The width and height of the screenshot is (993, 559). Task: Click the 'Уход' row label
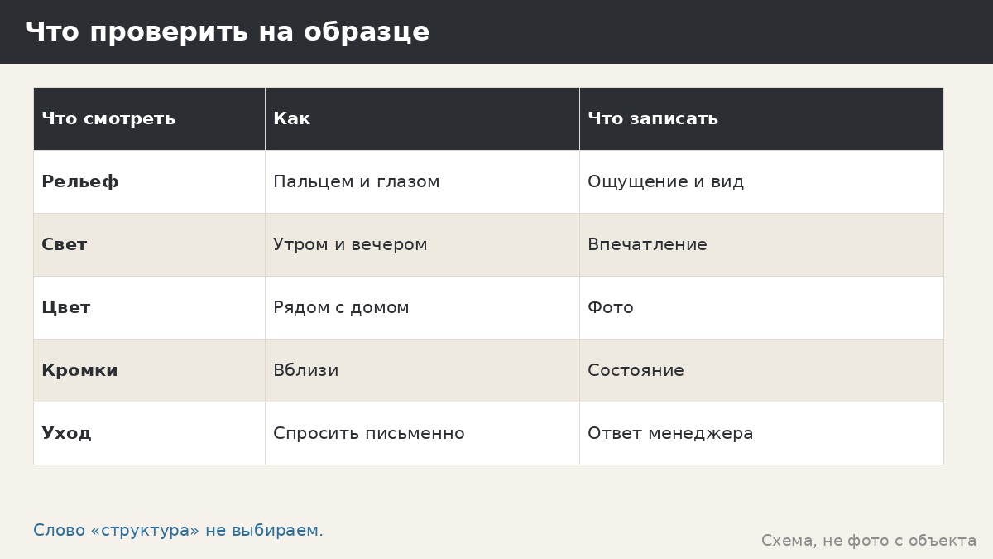(x=149, y=433)
